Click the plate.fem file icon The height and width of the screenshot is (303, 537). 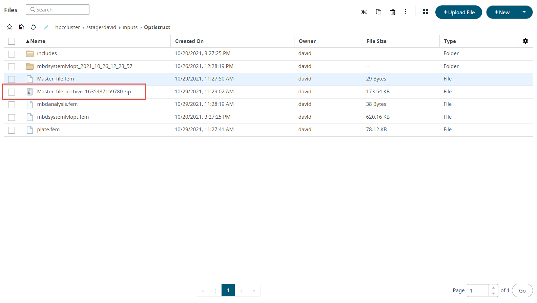pos(30,130)
